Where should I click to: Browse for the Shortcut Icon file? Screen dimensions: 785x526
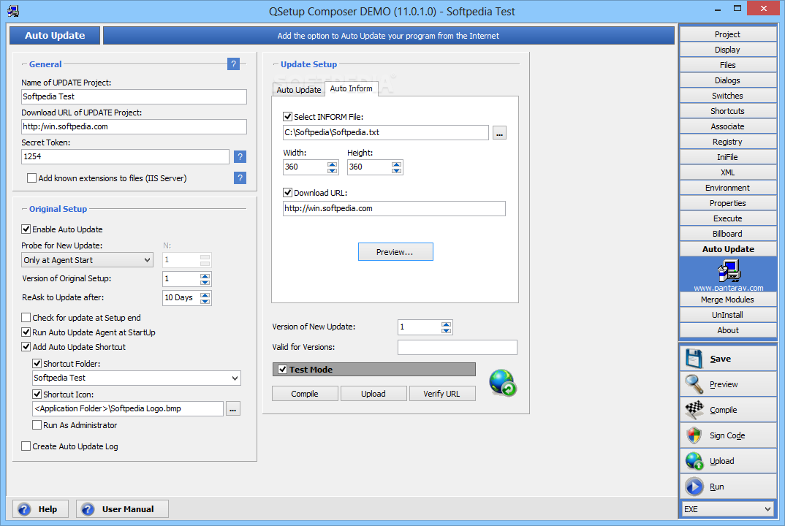coord(233,409)
